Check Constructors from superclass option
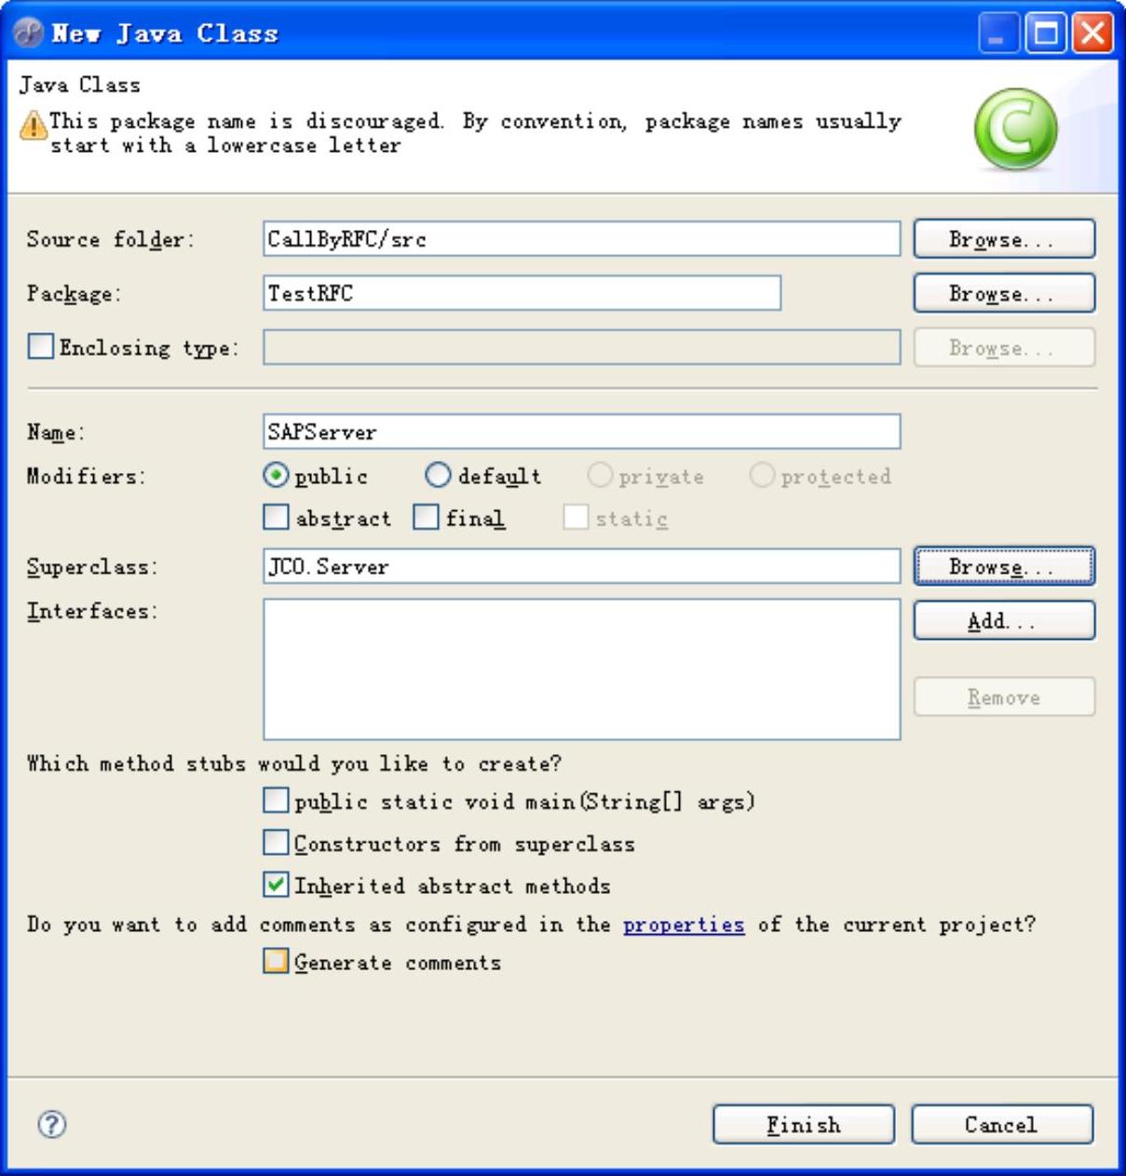 [276, 843]
